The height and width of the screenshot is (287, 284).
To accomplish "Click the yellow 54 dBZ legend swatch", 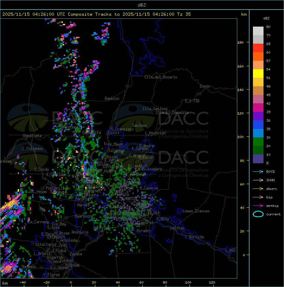I will click(x=258, y=73).
